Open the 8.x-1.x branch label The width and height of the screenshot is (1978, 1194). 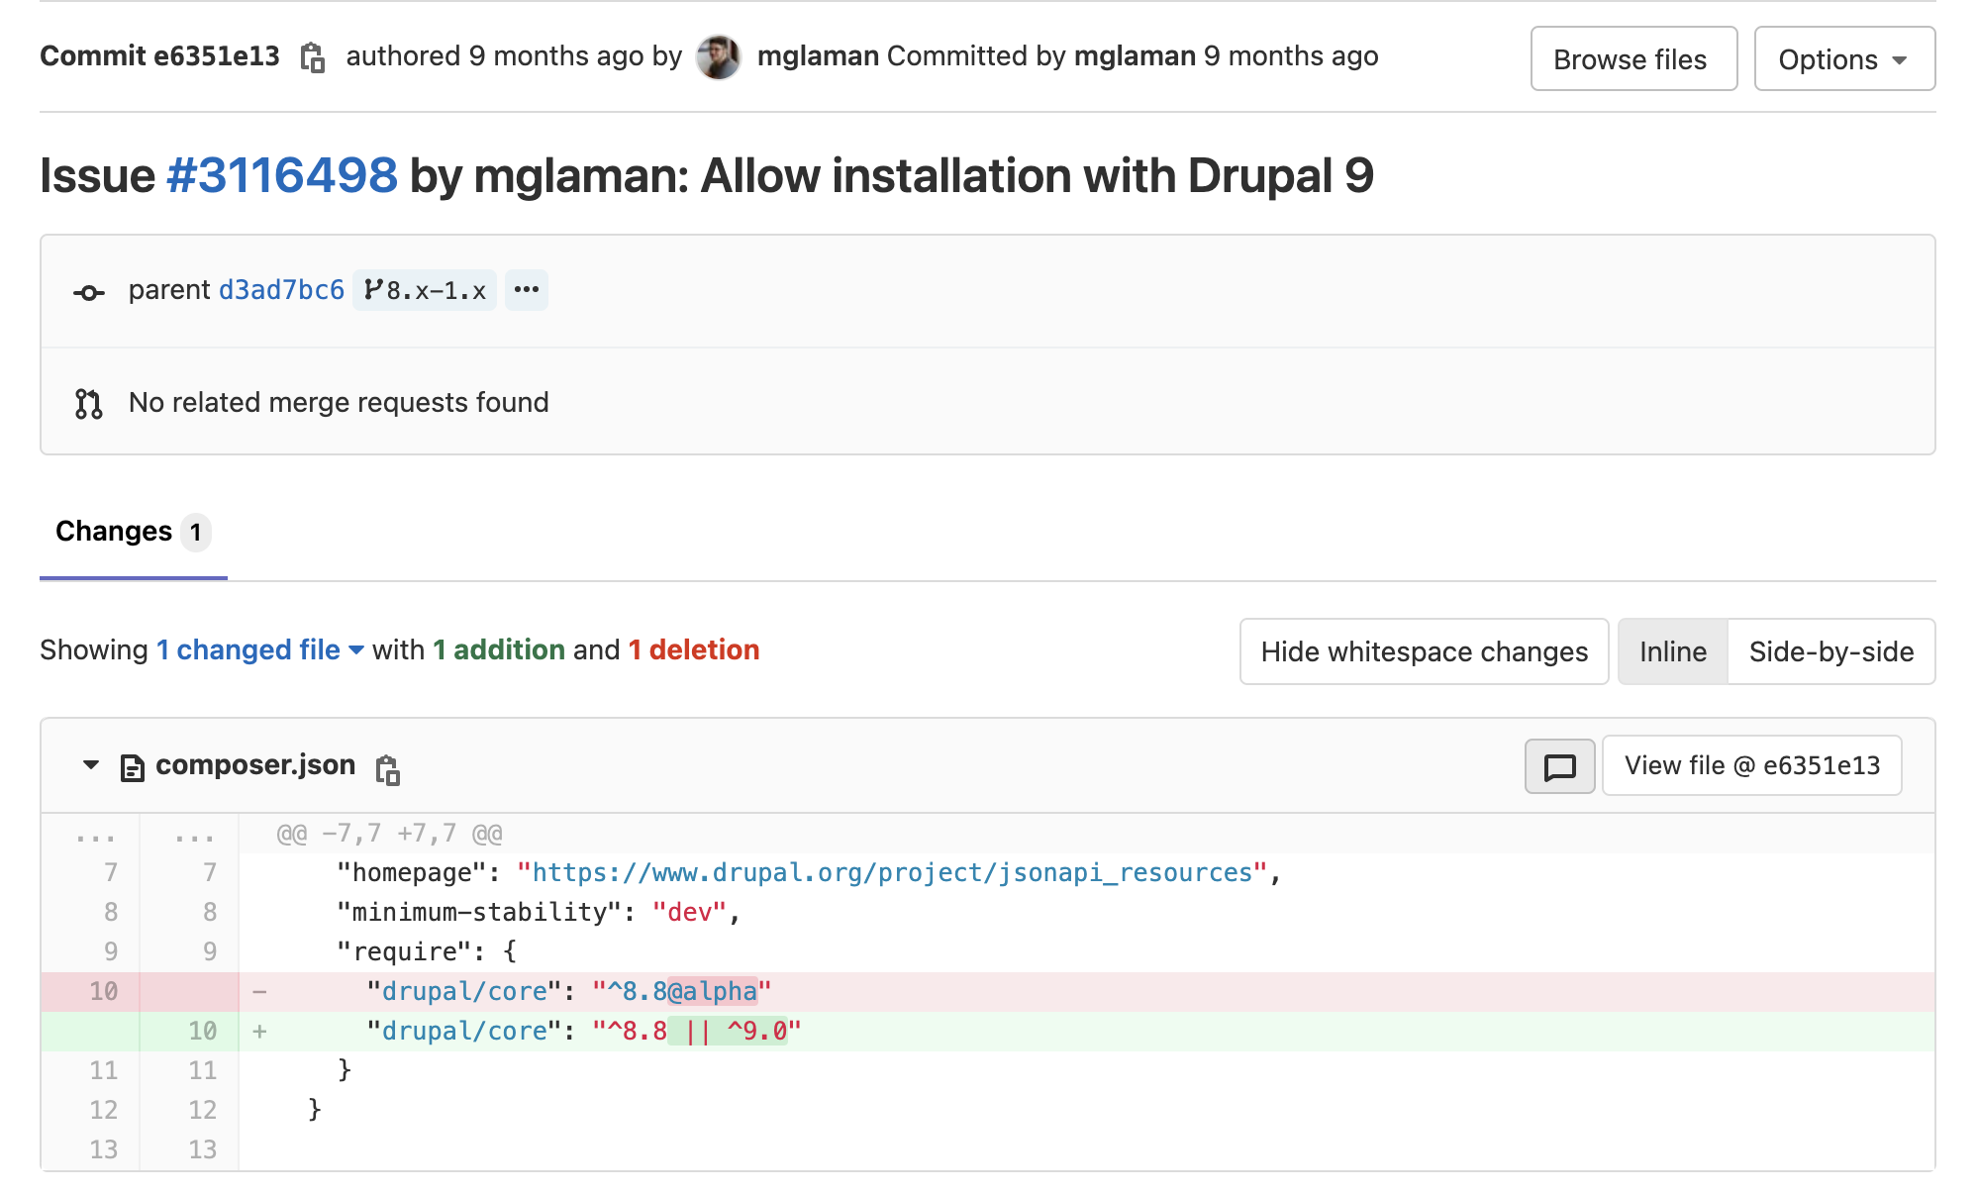425,290
